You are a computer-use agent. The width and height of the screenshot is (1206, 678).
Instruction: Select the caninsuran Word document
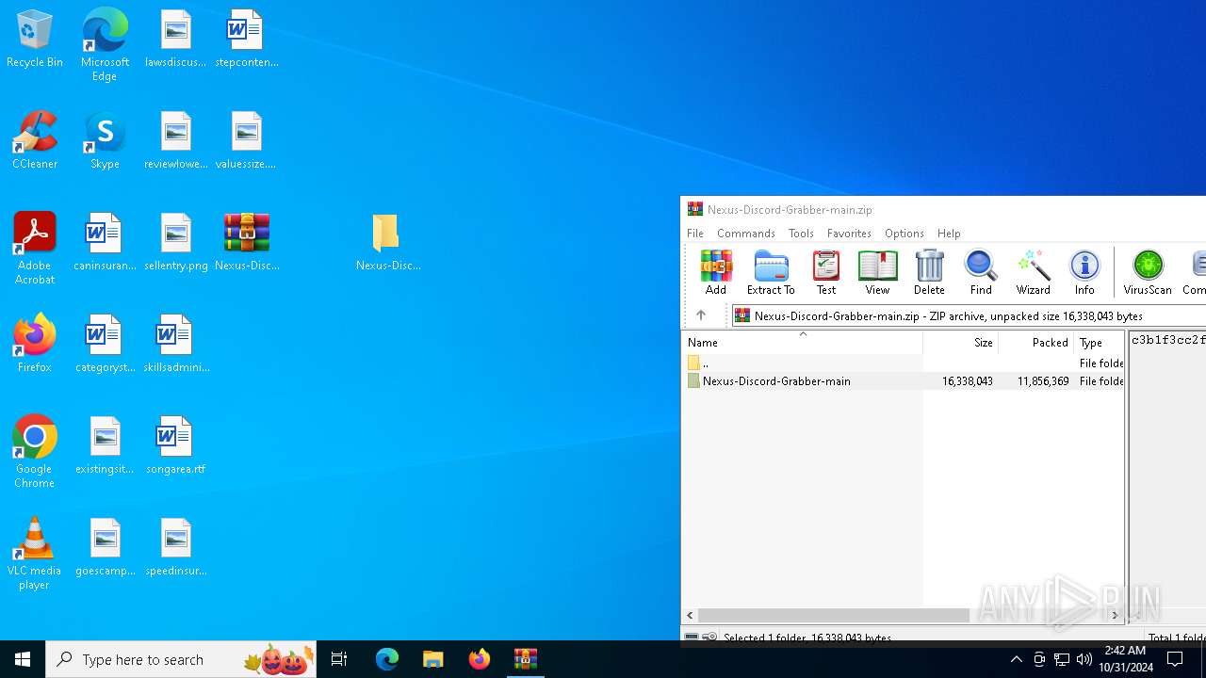pyautogui.click(x=105, y=241)
